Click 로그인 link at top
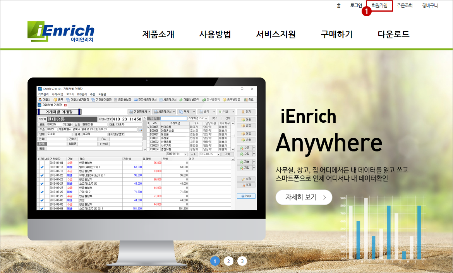Viewport: 453px width, 273px height. (x=356, y=5)
